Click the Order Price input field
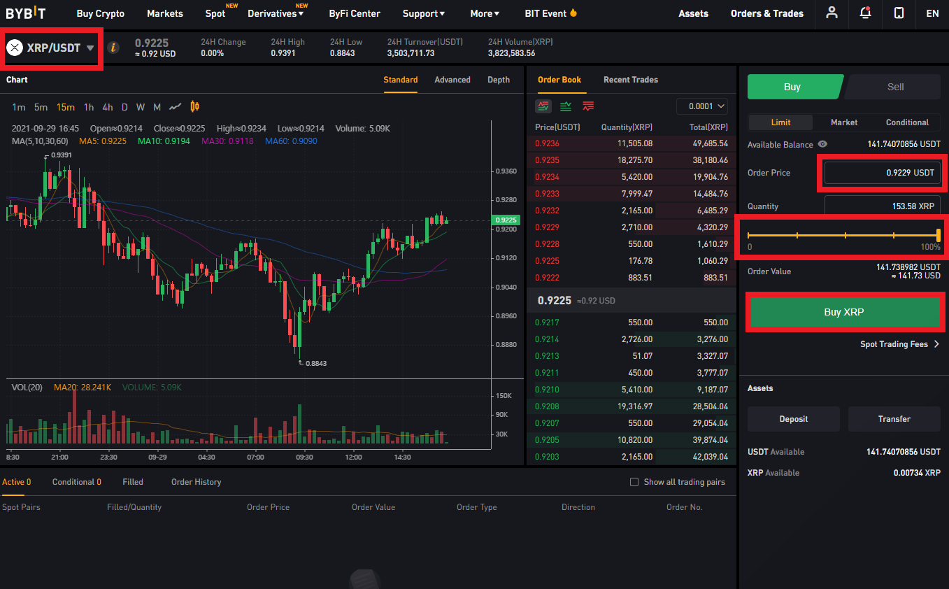The width and height of the screenshot is (949, 589). [883, 173]
